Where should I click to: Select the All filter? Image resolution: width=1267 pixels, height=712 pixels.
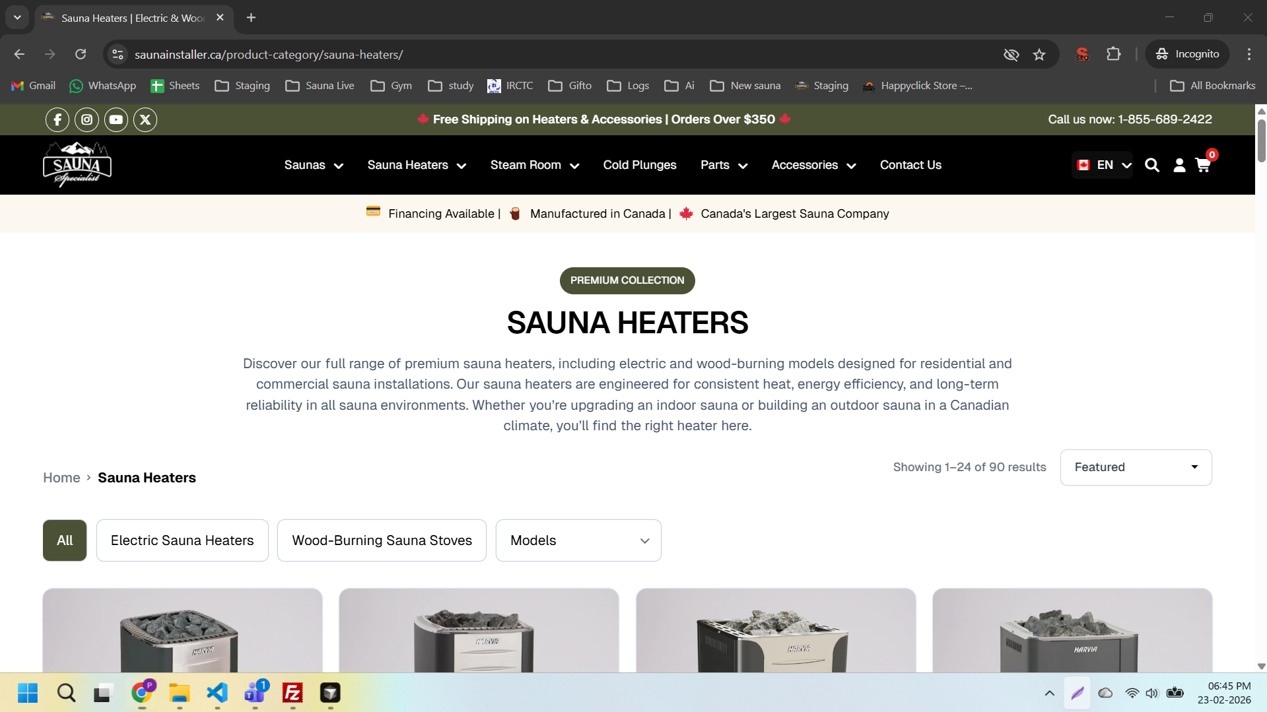point(65,540)
